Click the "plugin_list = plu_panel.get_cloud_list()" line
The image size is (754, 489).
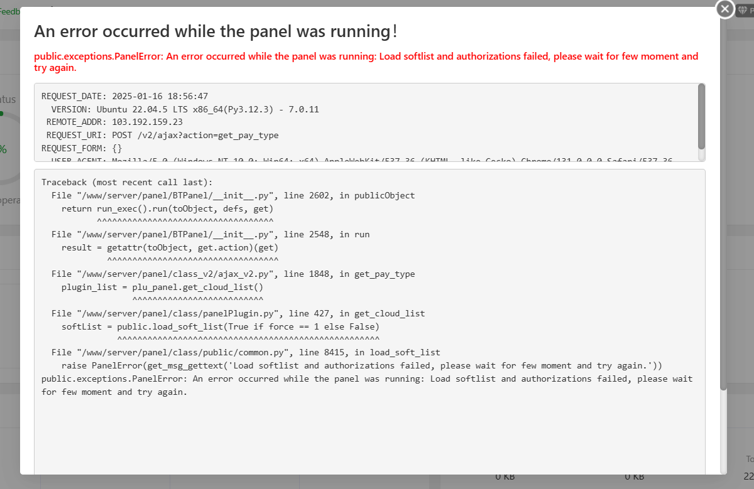(x=161, y=287)
